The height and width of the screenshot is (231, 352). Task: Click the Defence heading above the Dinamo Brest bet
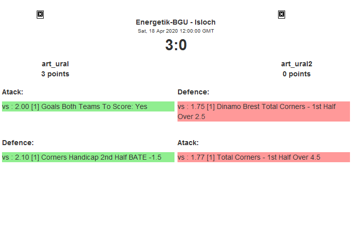click(193, 92)
